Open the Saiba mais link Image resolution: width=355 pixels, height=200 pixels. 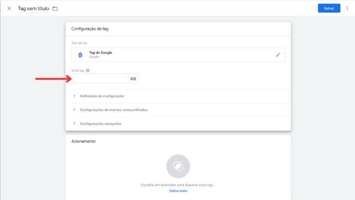pyautogui.click(x=178, y=191)
